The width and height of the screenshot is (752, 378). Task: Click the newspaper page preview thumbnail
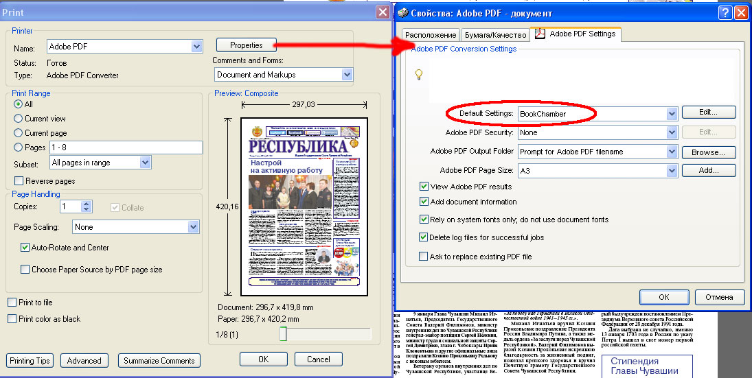(304, 206)
